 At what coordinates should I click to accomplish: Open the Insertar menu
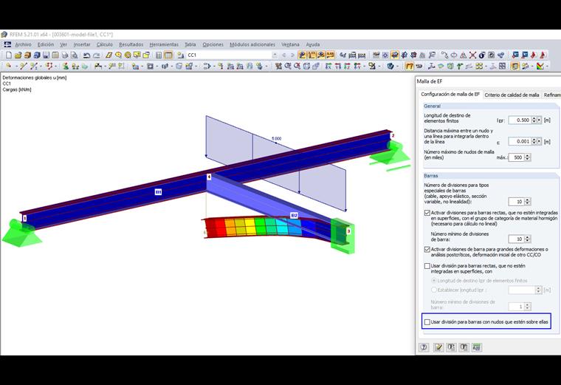click(82, 44)
